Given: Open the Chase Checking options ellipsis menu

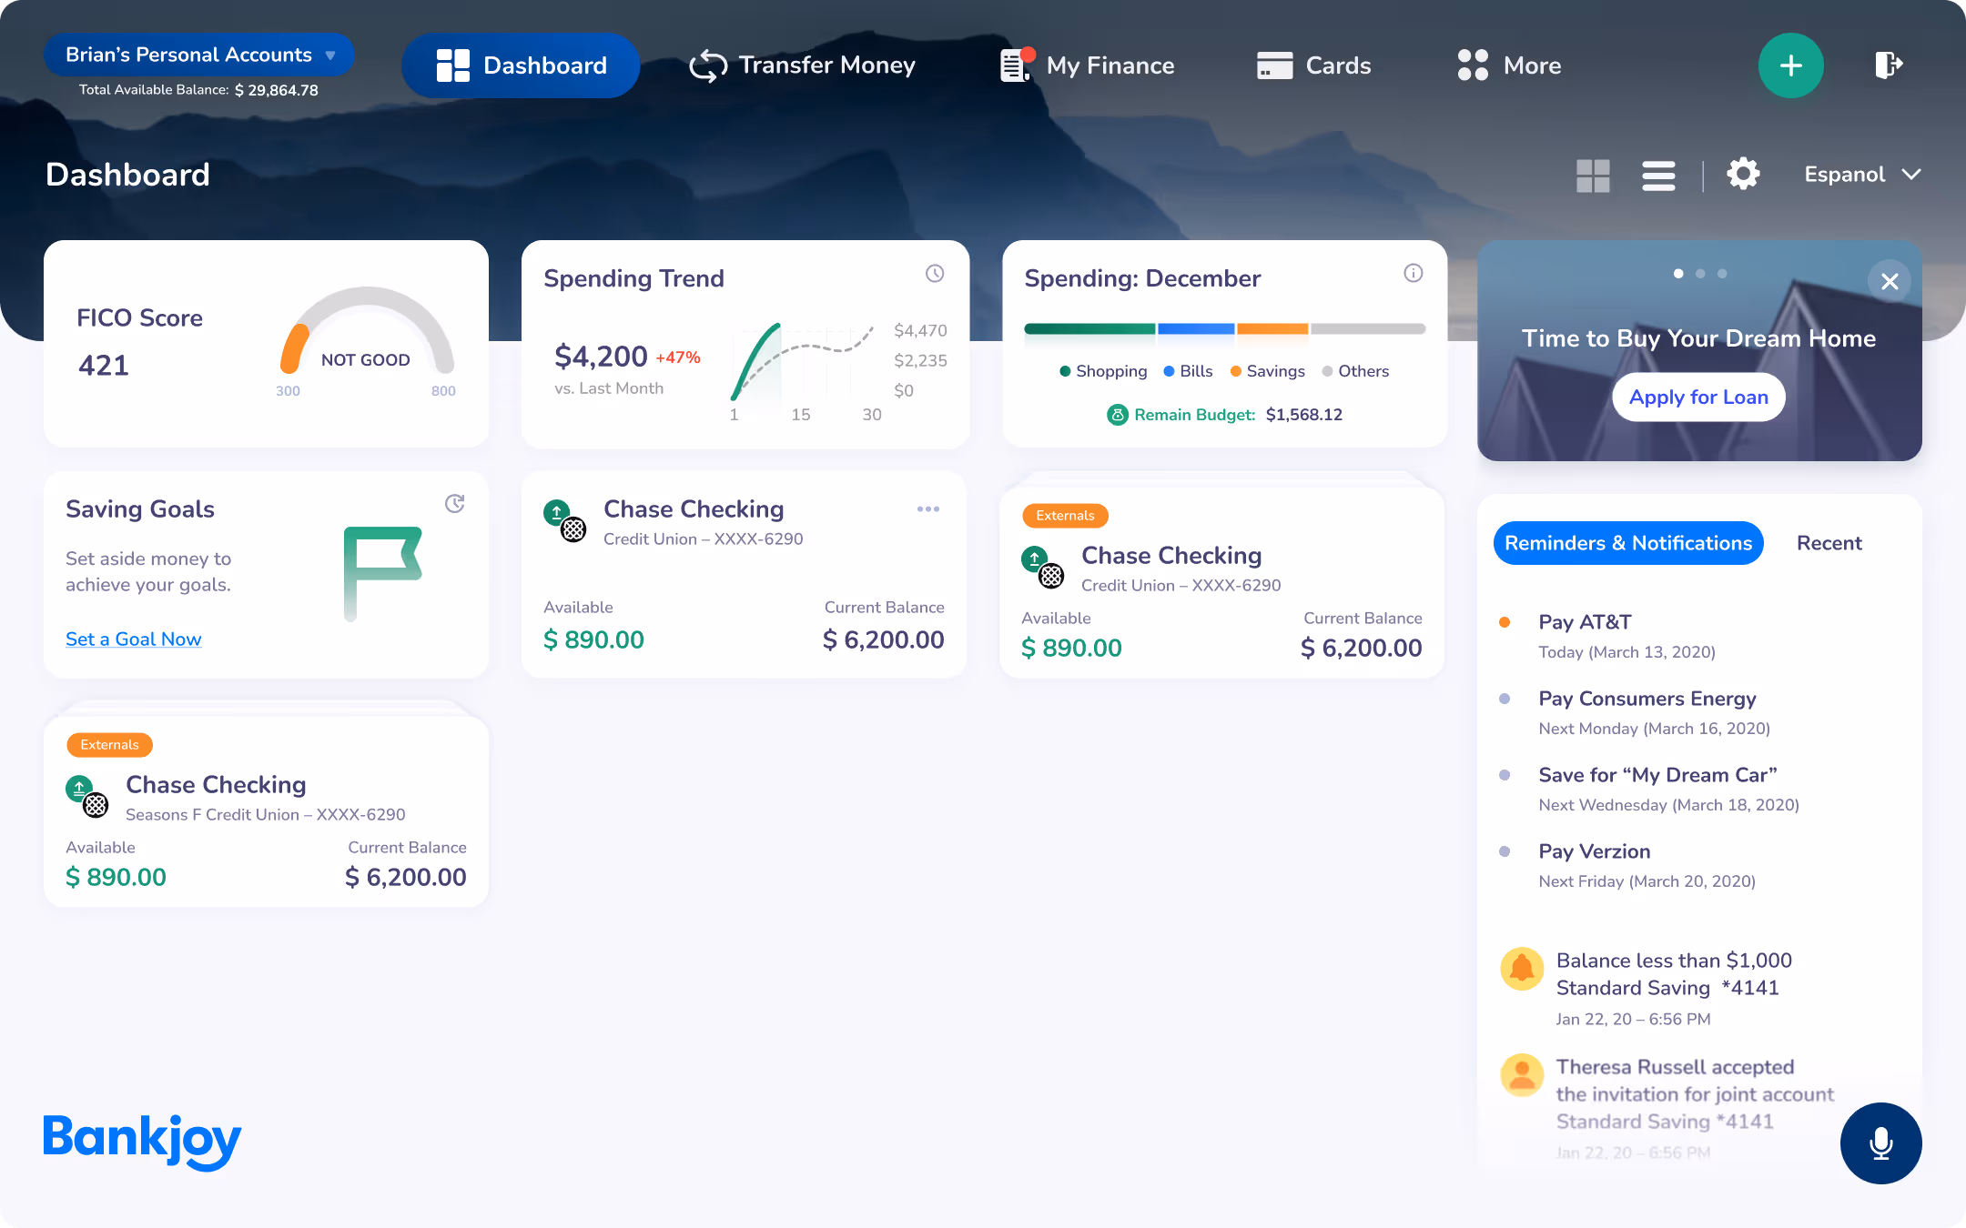Looking at the screenshot, I should pyautogui.click(x=927, y=508).
